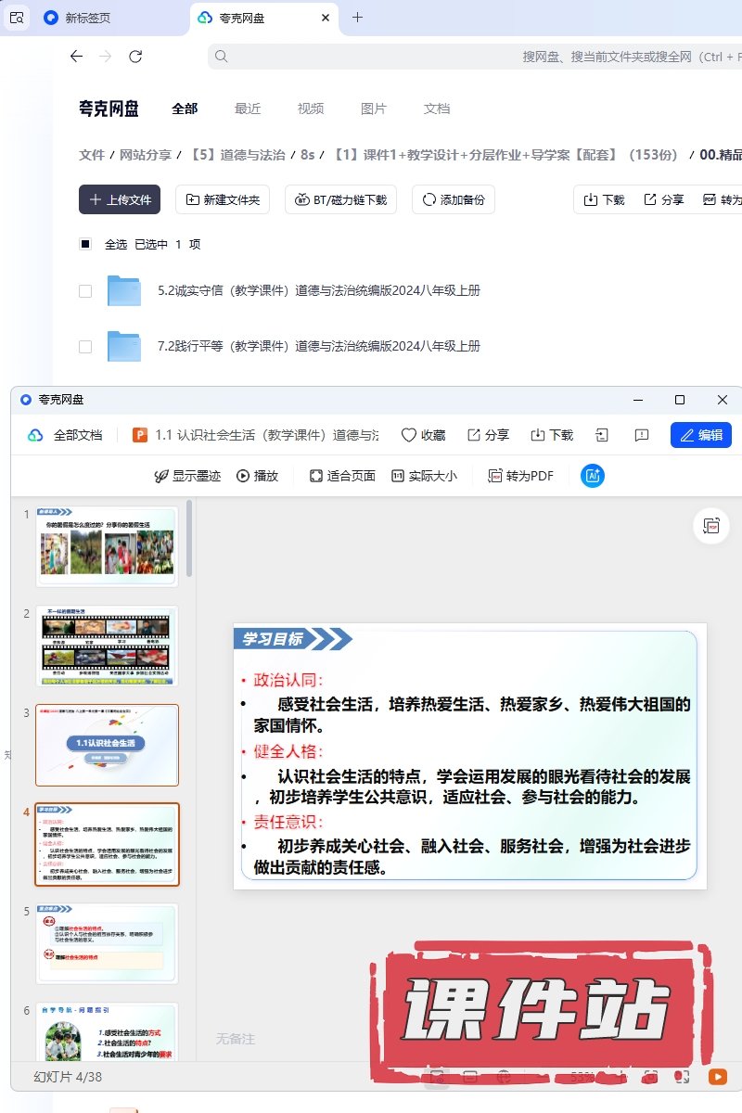
Task: Go back using browser back arrow
Action: click(x=77, y=57)
